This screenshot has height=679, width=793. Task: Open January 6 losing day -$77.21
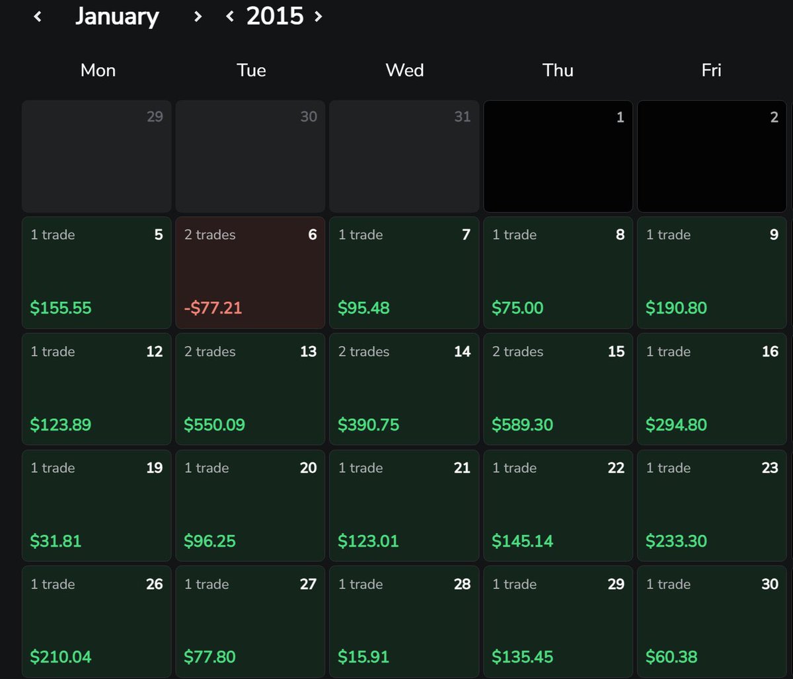coord(250,273)
